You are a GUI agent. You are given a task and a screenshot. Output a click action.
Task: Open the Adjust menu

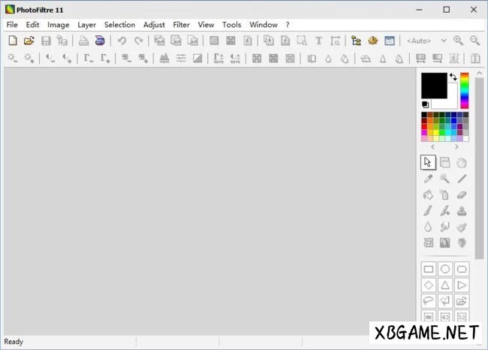pos(154,25)
